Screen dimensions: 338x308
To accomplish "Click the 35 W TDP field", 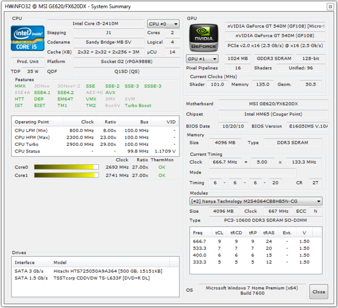I will [33, 71].
